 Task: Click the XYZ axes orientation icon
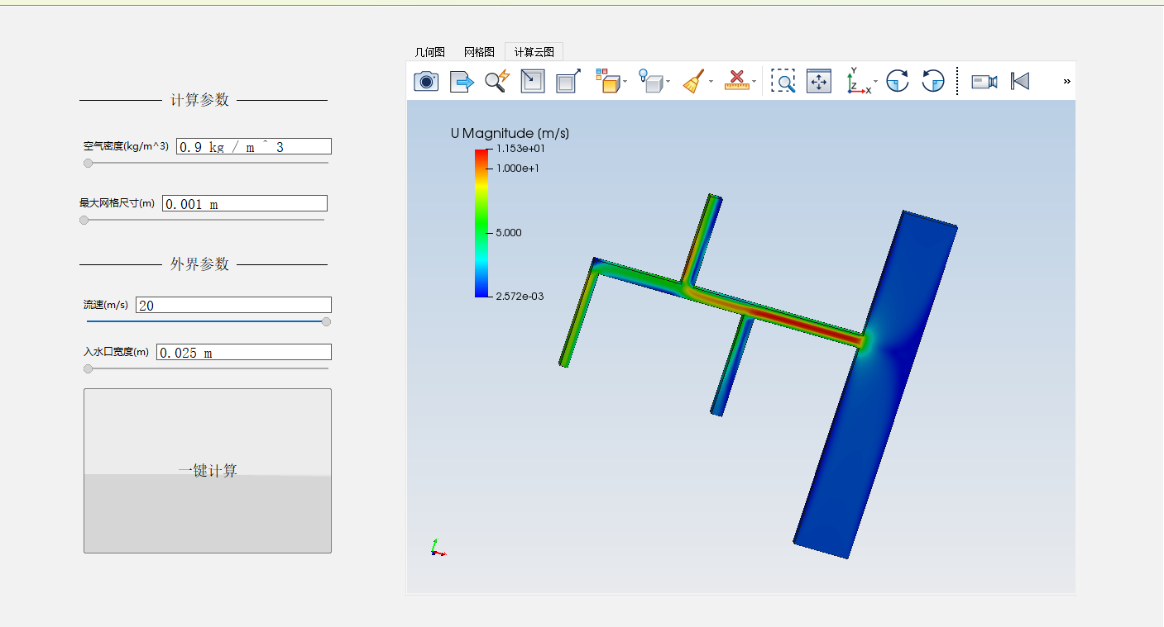pos(857,81)
